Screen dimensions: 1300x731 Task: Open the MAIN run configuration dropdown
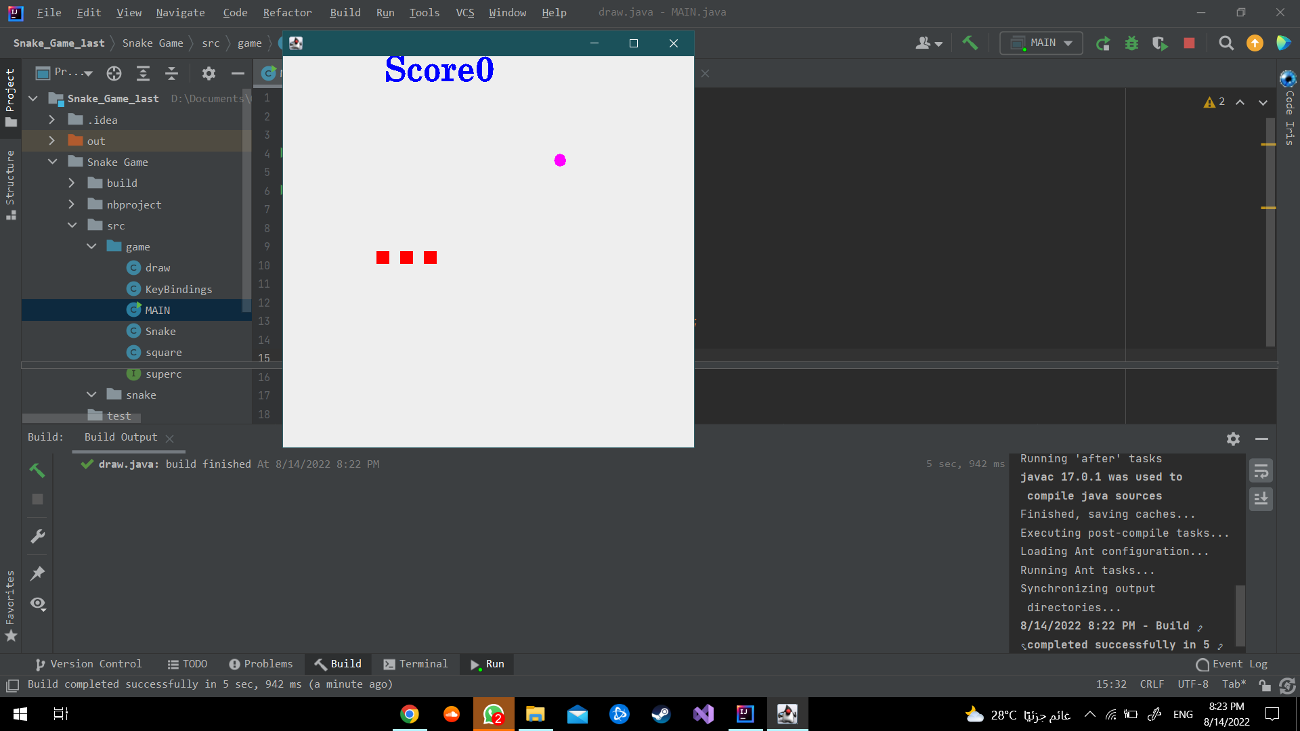(1068, 43)
